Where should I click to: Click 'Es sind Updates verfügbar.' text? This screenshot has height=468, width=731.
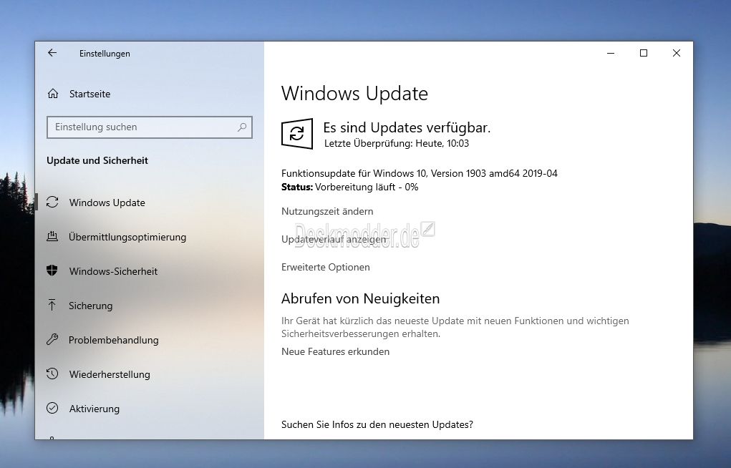point(407,127)
